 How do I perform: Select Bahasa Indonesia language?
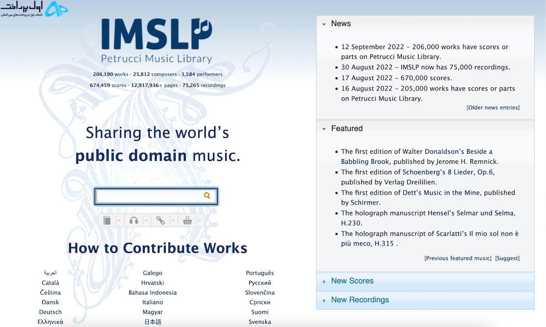(152, 293)
